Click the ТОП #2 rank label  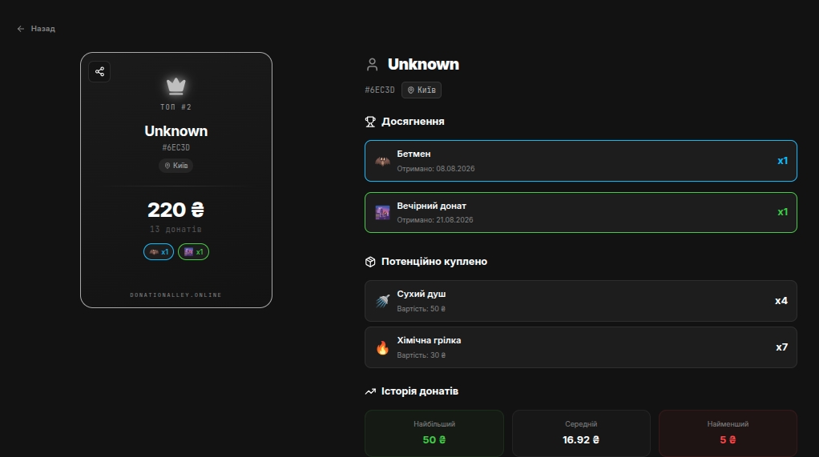point(176,107)
